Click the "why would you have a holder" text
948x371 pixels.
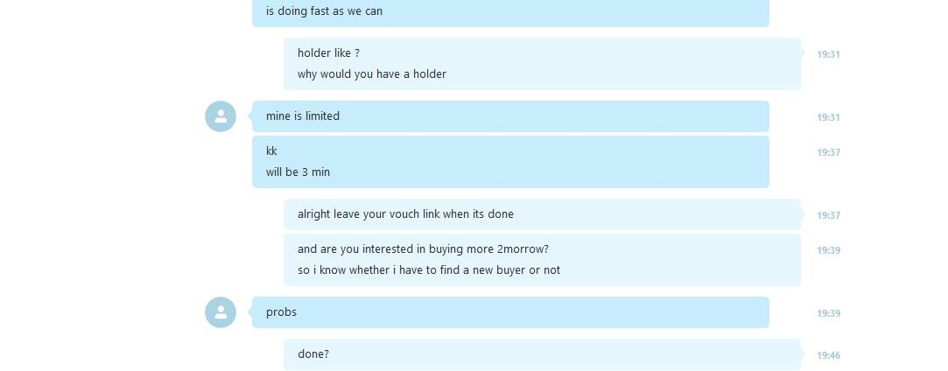coord(372,74)
